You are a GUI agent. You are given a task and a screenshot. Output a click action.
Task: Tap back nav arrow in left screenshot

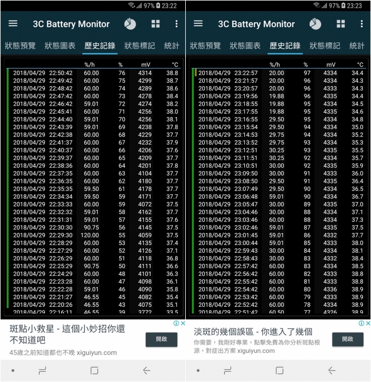pyautogui.click(x=147, y=371)
